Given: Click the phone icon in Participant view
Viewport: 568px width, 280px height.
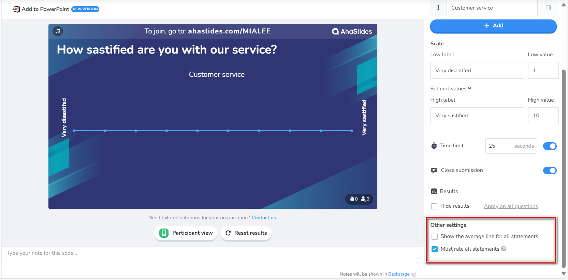Looking at the screenshot, I should (x=164, y=233).
